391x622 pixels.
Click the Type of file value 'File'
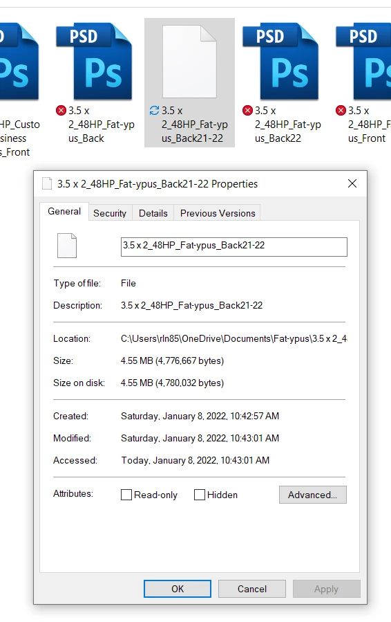pos(128,283)
